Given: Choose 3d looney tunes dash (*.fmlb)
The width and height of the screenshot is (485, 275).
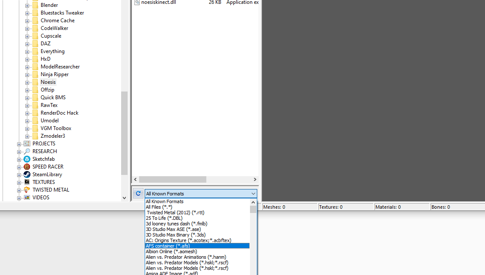Looking at the screenshot, I should pos(197,224).
